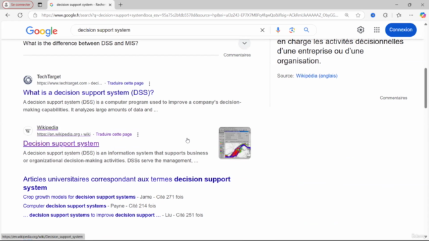Open Google apps grid icon

(x=377, y=29)
